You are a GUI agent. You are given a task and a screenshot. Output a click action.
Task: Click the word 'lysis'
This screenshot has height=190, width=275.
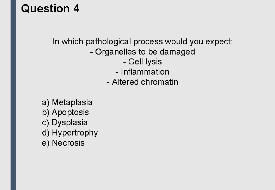pos(152,62)
